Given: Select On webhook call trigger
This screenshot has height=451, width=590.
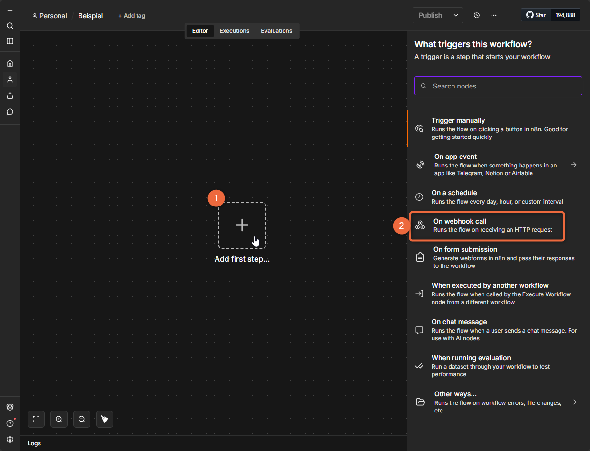Looking at the screenshot, I should click(488, 225).
